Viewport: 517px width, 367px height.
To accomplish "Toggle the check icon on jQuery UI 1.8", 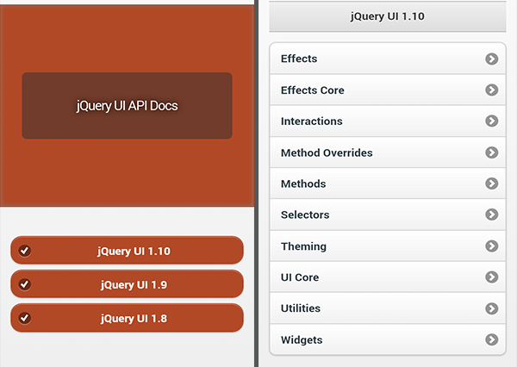I will [25, 318].
